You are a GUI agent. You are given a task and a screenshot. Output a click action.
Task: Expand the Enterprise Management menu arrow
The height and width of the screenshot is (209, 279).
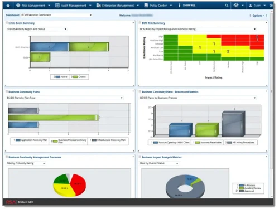coord(138,6)
